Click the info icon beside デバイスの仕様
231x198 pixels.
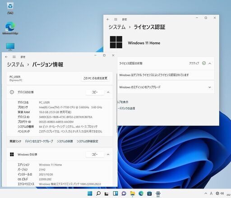coord(12,92)
